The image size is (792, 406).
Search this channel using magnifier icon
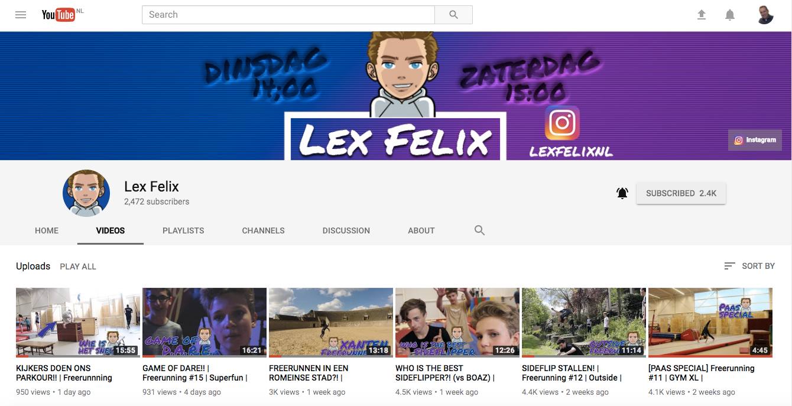(x=479, y=230)
